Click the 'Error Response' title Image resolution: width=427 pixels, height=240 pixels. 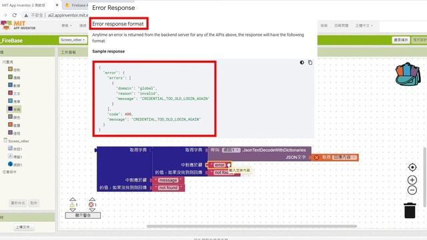point(113,7)
